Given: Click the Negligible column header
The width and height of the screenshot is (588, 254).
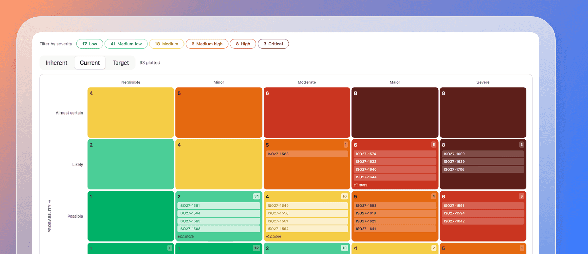Looking at the screenshot, I should (131, 82).
